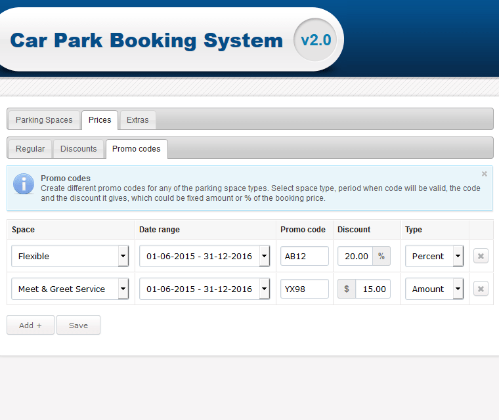This screenshot has height=420, width=499.
Task: Open date range picker for AB12 row
Action: [205, 256]
